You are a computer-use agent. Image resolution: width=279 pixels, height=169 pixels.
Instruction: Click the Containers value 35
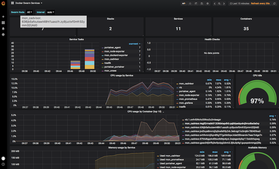tap(246, 29)
